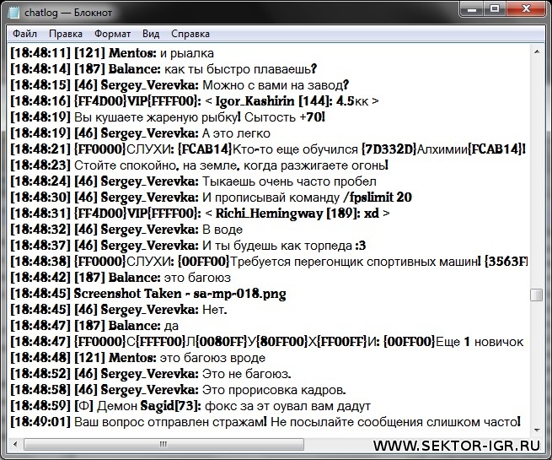Viewport: 552px width, 460px height.
Task: Click line 'Mentos: и рыалка'
Action: click(112, 53)
